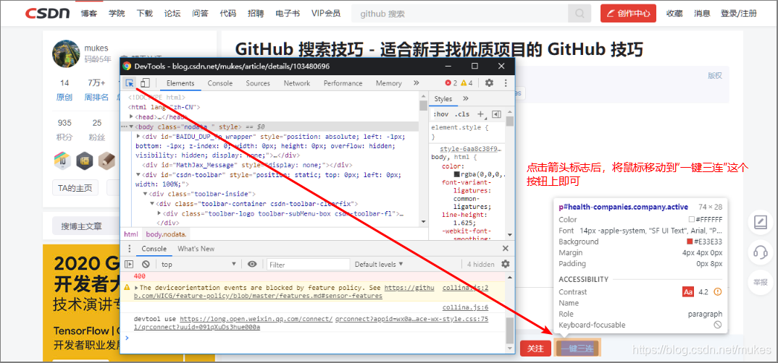Click the github 搜索 search box
The image size is (778, 363).
(460, 13)
